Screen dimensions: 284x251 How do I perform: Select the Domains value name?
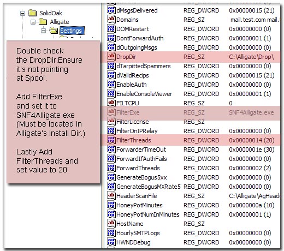127,20
